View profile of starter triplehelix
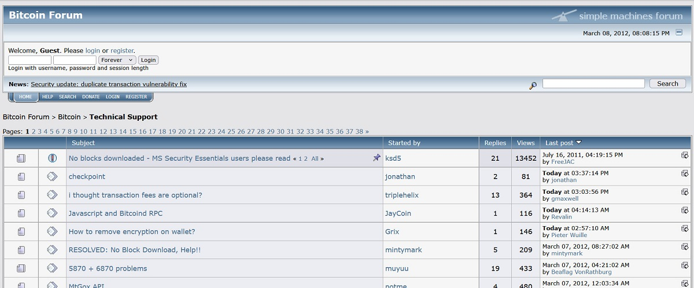 coord(401,195)
